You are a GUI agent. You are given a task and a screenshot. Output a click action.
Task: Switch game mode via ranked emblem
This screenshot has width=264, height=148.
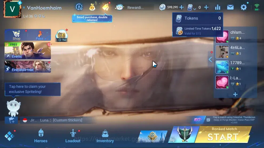(184, 134)
